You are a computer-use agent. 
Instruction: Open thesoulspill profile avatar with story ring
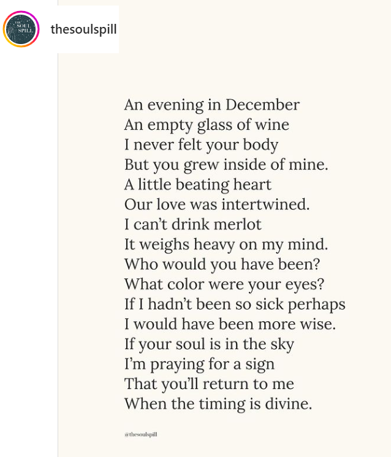(x=21, y=29)
